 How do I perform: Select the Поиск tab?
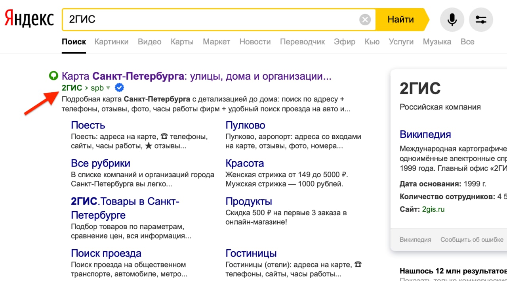[x=74, y=42]
